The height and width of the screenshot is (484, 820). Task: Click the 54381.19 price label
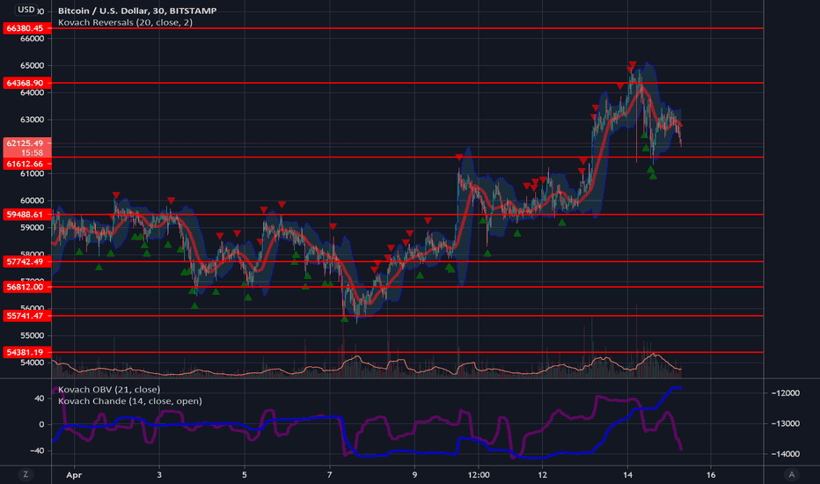tap(27, 352)
